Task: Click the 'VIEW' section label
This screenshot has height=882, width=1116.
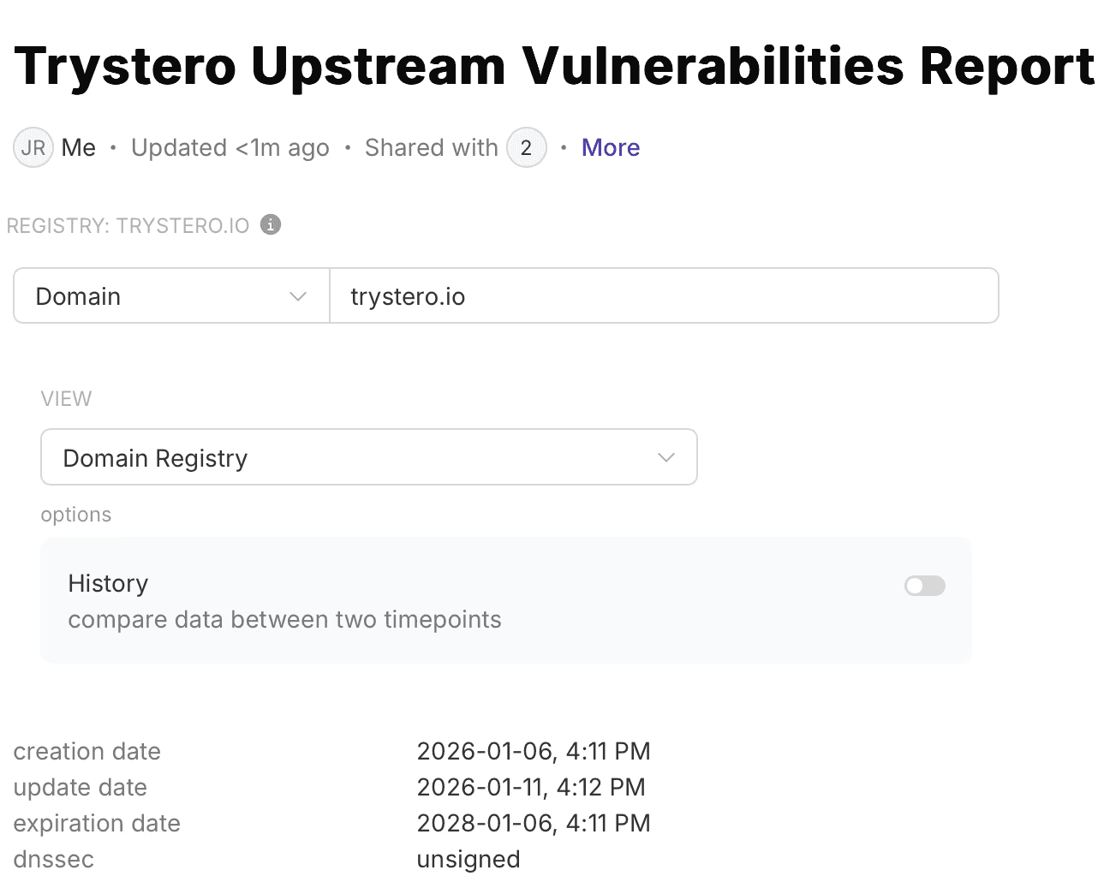Action: click(x=66, y=399)
